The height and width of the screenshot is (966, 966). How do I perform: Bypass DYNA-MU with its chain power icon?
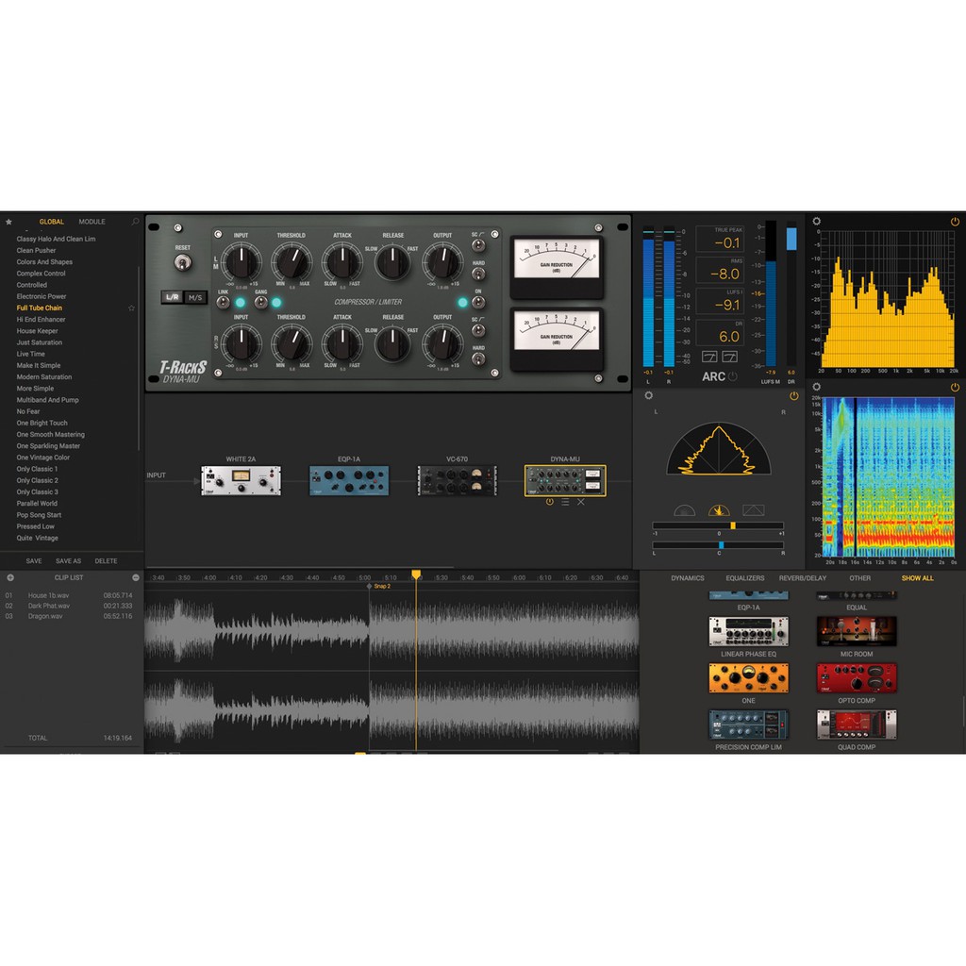tap(550, 502)
